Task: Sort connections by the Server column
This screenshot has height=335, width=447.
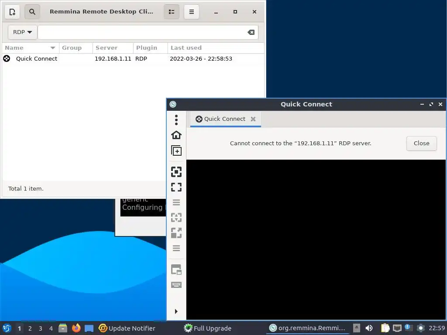Action: 113,48
